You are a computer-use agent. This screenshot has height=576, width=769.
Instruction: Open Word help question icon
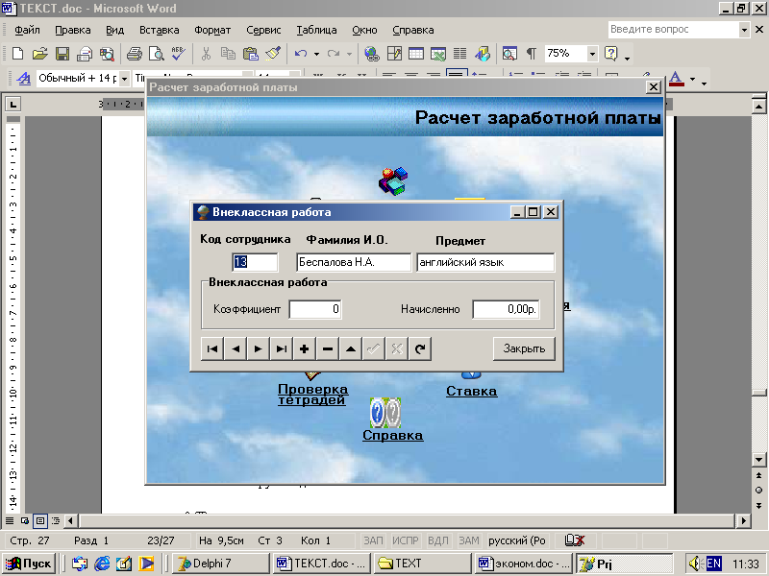(611, 54)
